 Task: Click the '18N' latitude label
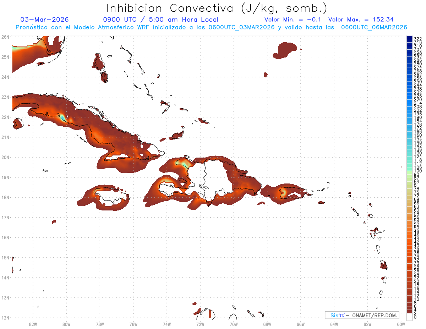(x=5, y=197)
